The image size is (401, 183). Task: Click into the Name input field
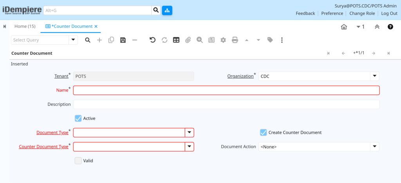click(226, 91)
